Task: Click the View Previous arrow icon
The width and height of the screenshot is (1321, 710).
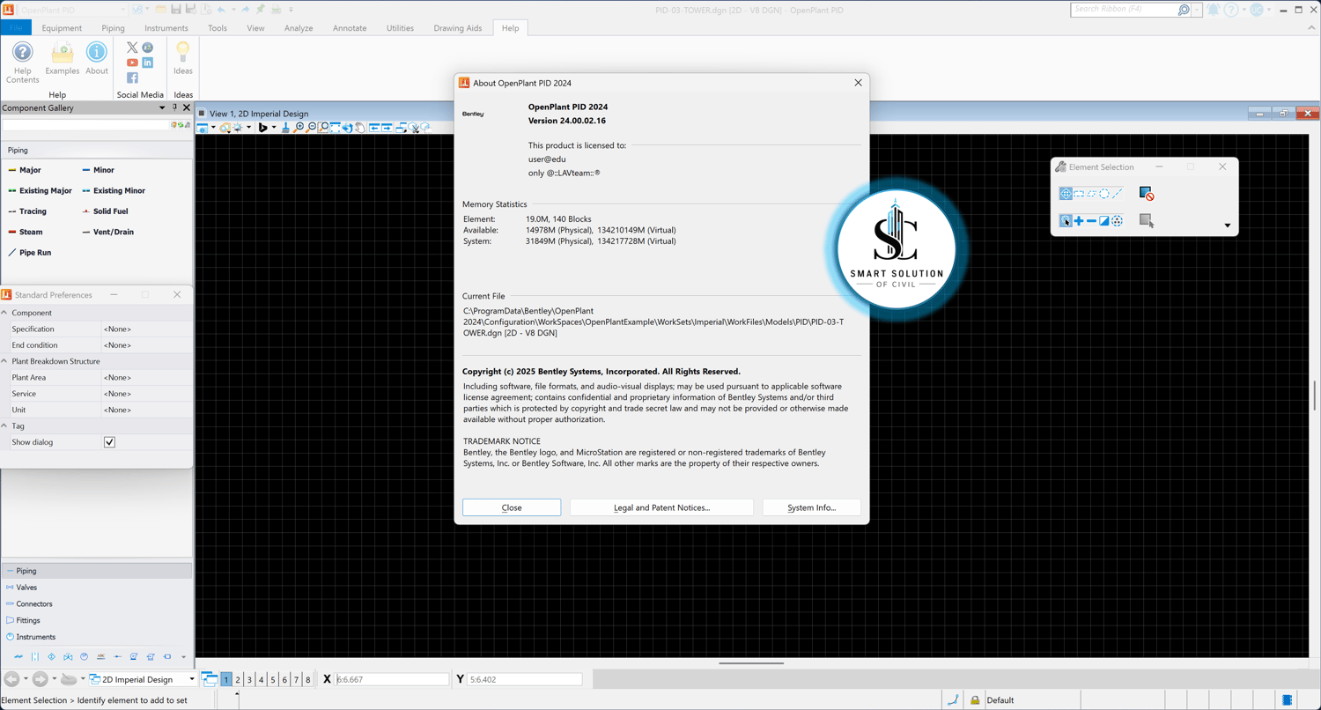Action: pyautogui.click(x=374, y=128)
